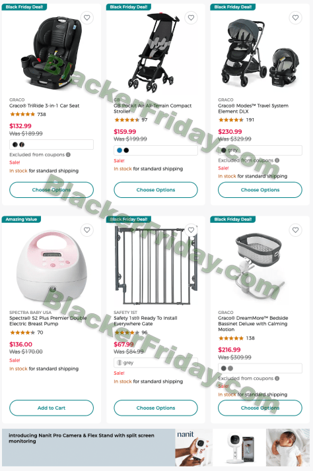This screenshot has height=471, width=313.
Task: Save Graco Modes Travel System to wishlist
Action: tap(296, 18)
